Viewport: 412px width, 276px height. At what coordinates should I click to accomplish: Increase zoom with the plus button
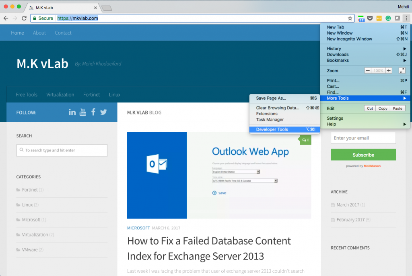pyautogui.click(x=389, y=71)
